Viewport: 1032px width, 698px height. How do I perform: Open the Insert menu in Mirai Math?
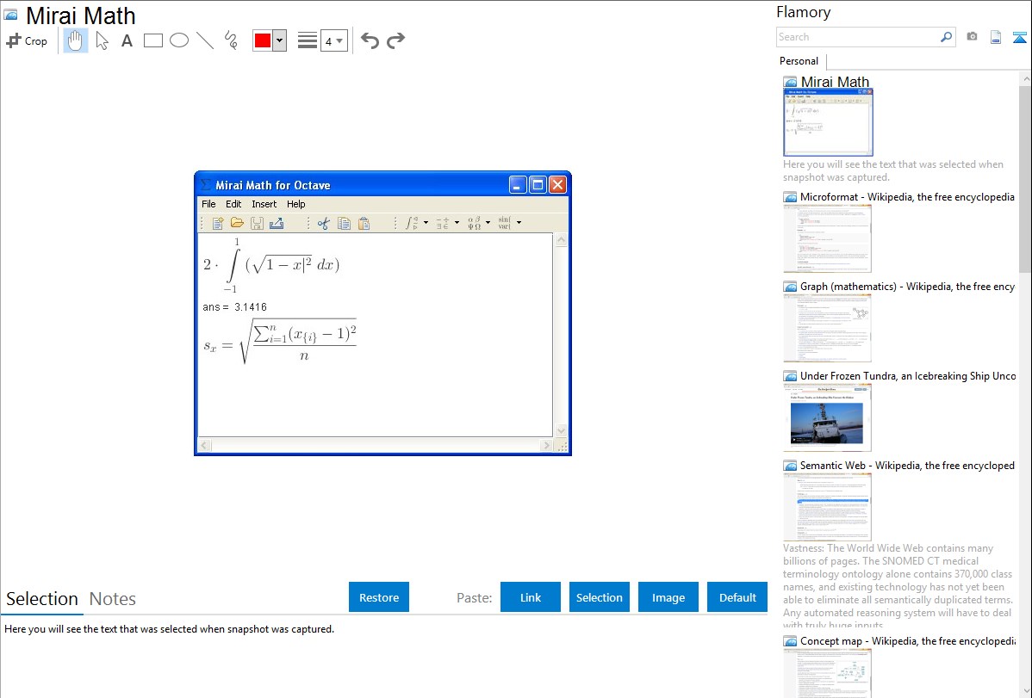click(x=264, y=204)
